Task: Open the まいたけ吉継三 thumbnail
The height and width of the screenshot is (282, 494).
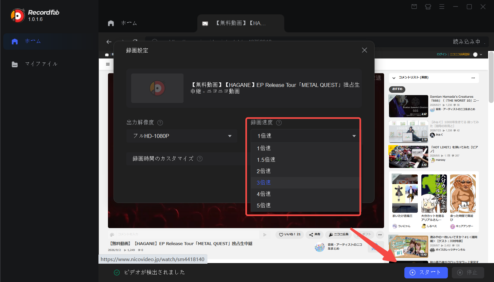Action: (x=405, y=193)
